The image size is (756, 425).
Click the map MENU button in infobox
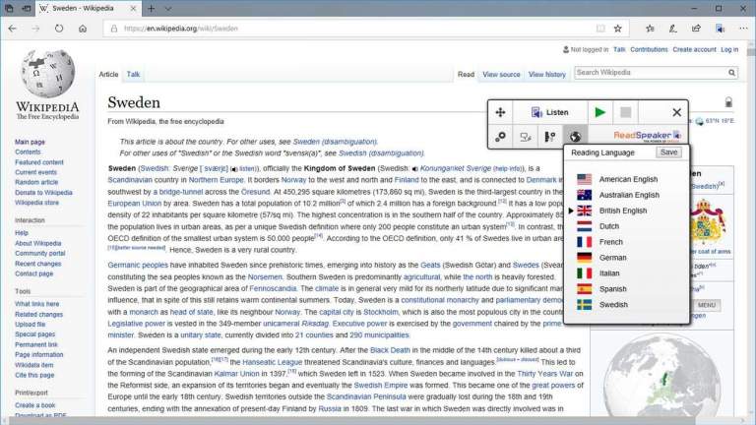tap(707, 305)
